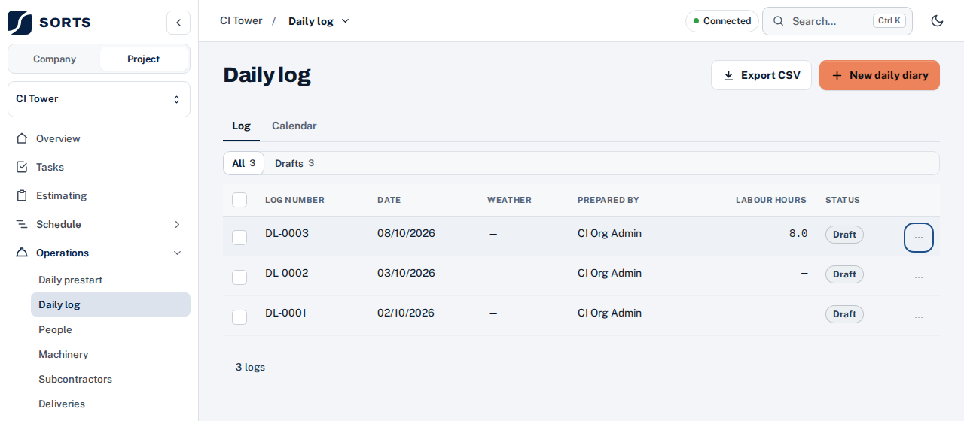Open People in the sidebar
964x421 pixels.
tap(110, 329)
